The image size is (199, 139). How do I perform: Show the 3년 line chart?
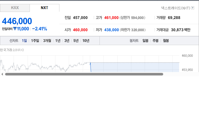point(67,41)
